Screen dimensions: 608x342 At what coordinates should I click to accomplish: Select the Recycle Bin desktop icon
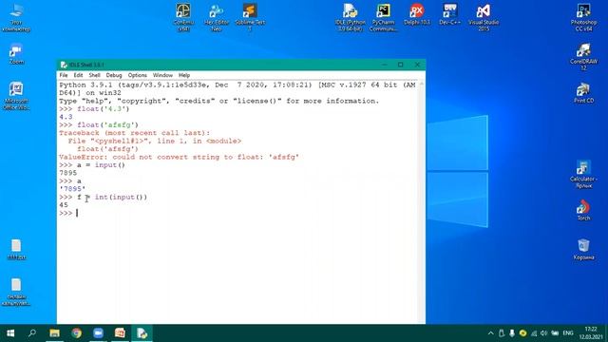(x=583, y=249)
